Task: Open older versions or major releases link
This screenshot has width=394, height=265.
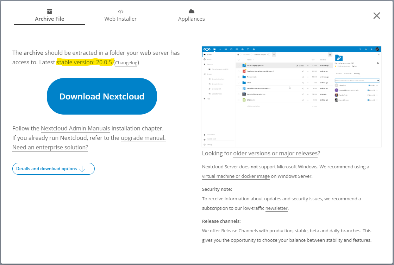Action: click(x=275, y=154)
